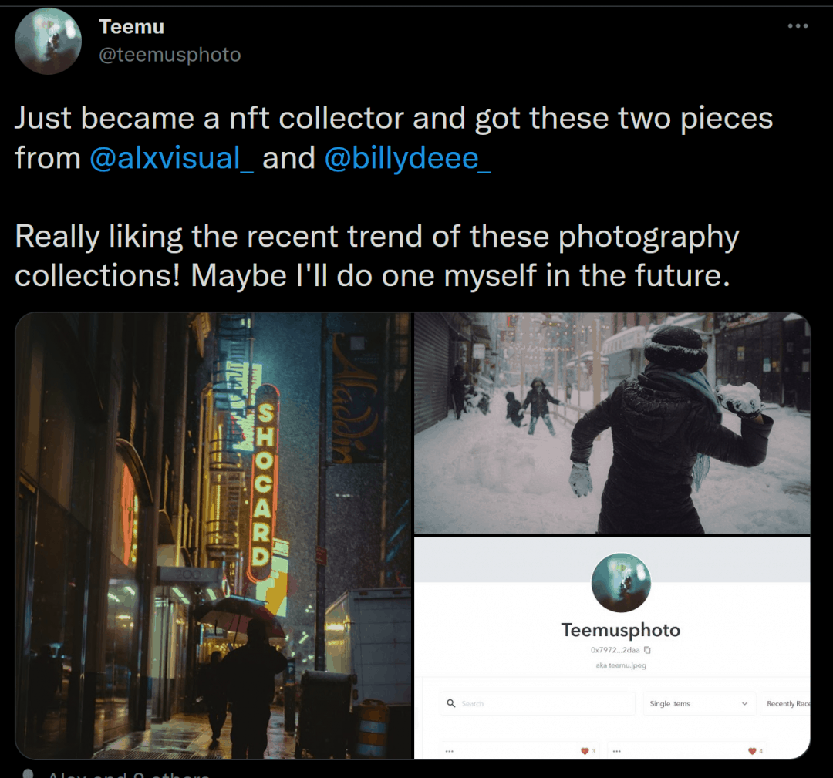This screenshot has height=778, width=833.
Task: Click the @alxvisual_ mention link
Action: point(171,158)
